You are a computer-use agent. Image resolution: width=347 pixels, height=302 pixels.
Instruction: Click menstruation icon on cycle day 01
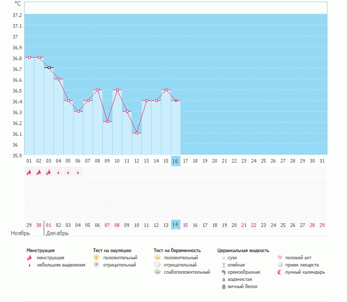[x=29, y=172]
